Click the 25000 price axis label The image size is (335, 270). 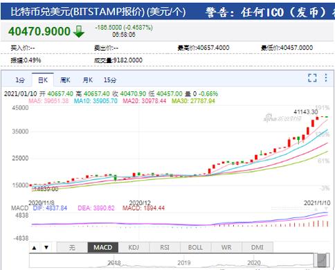(20, 159)
